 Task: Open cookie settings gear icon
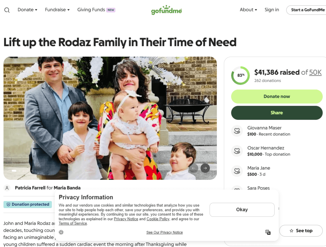pyautogui.click(x=61, y=232)
